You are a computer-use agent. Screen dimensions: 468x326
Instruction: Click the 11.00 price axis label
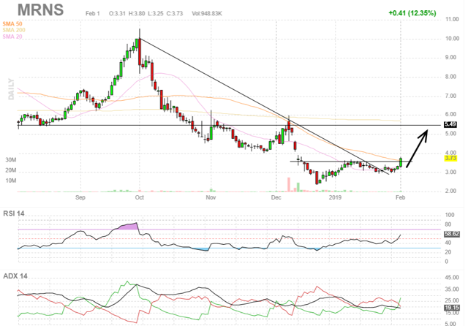point(452,19)
